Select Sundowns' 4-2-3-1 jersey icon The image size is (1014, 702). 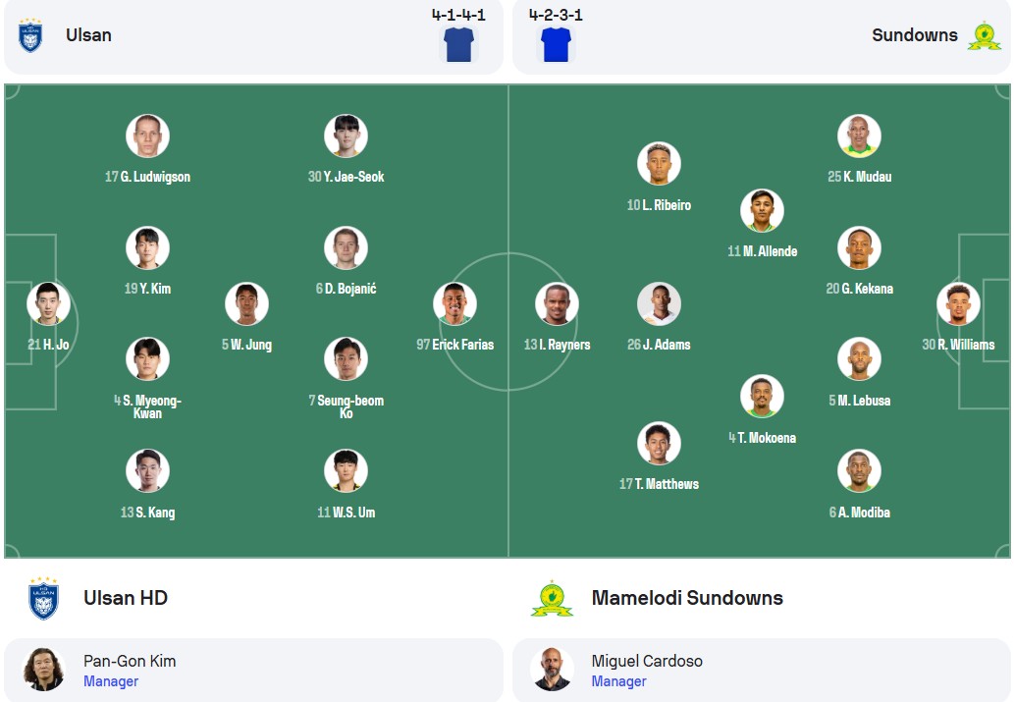556,44
